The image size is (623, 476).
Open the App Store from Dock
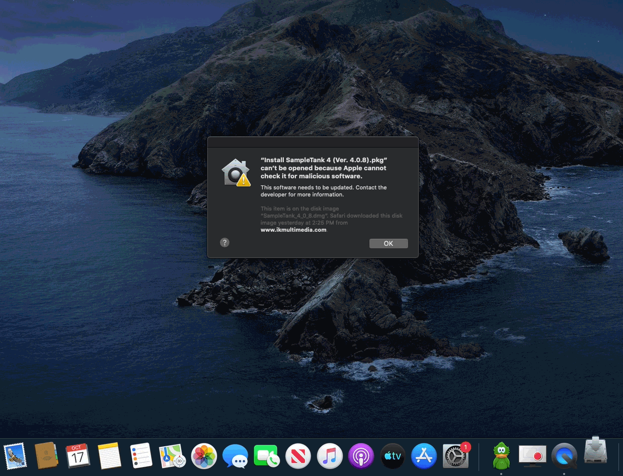coord(424,456)
